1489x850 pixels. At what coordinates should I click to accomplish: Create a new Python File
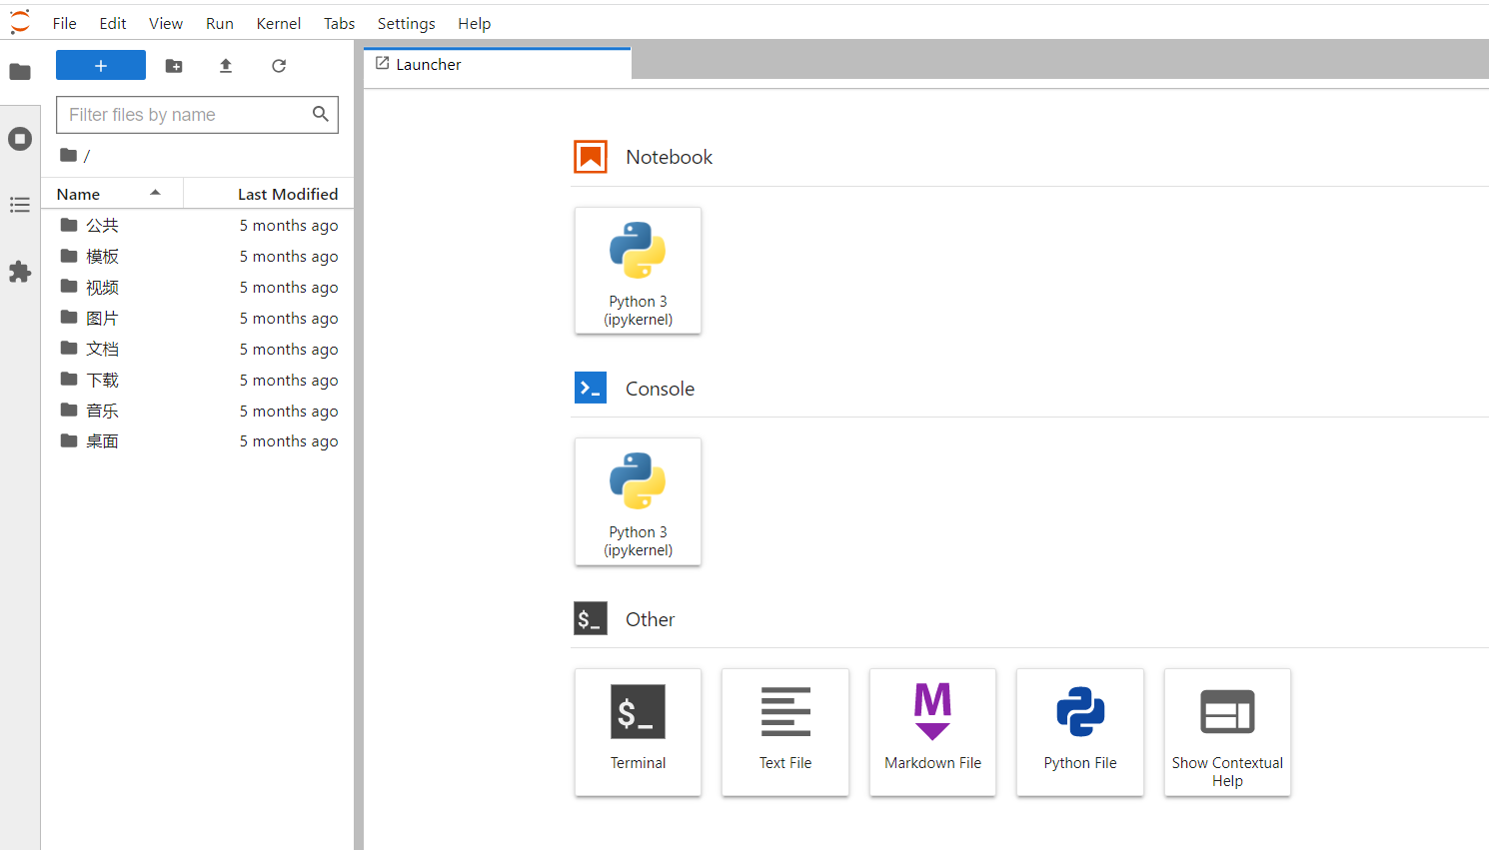click(1080, 732)
